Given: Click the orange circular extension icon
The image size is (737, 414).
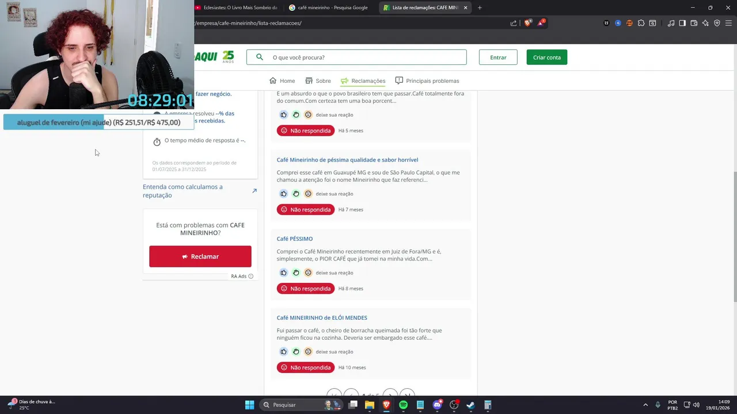Looking at the screenshot, I should [629, 23].
